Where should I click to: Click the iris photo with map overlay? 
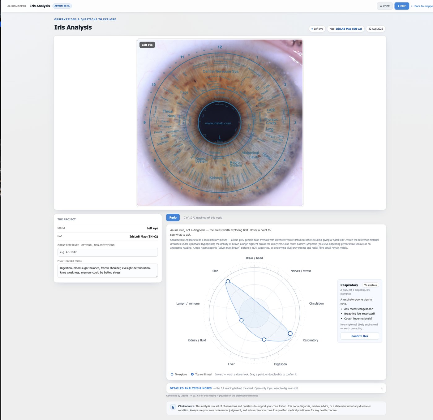tap(220, 123)
